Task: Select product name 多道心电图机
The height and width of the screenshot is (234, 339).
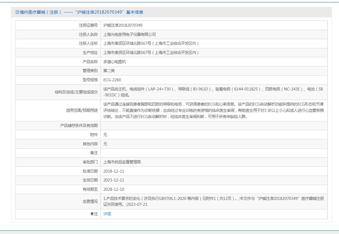Action: [x=115, y=62]
